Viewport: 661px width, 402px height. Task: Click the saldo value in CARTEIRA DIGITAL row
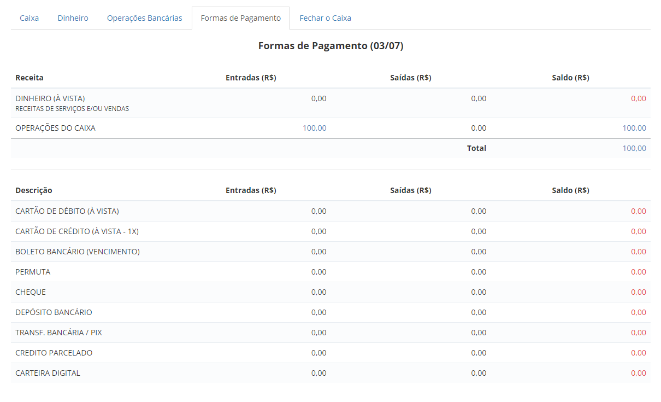coord(639,373)
